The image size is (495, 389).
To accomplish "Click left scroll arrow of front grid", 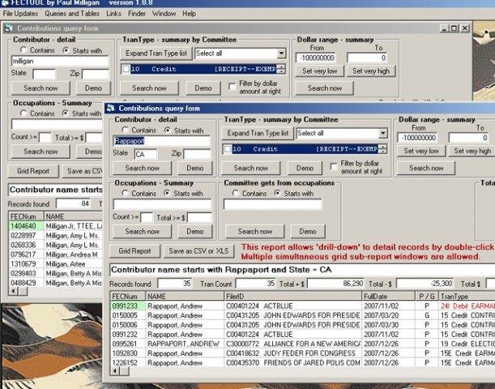I will [x=115, y=371].
